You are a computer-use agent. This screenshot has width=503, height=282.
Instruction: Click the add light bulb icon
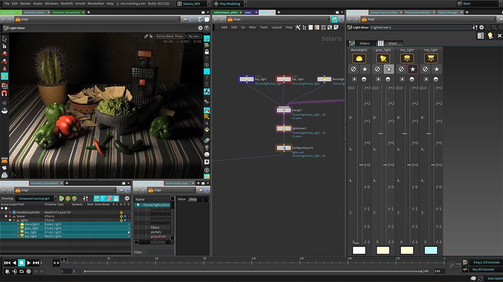(490, 36)
